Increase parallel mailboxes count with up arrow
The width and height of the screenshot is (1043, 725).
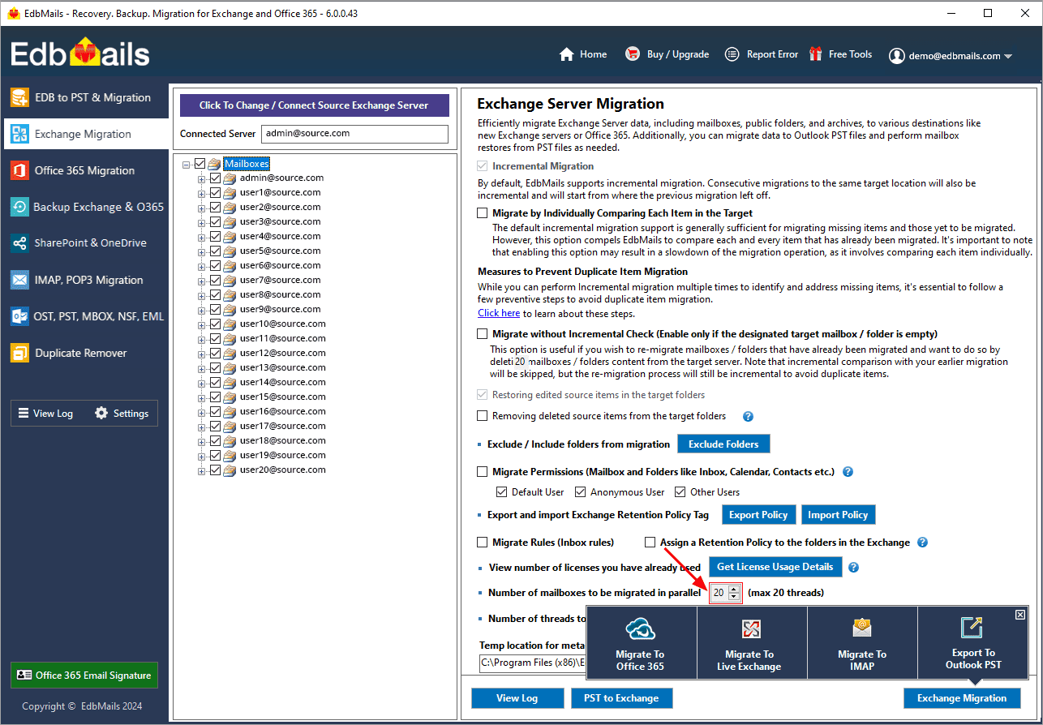(x=734, y=589)
